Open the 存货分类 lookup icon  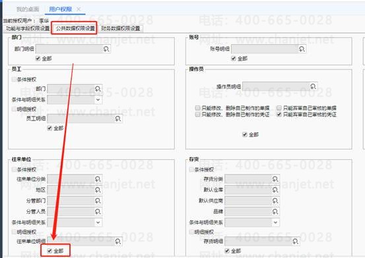(275, 179)
